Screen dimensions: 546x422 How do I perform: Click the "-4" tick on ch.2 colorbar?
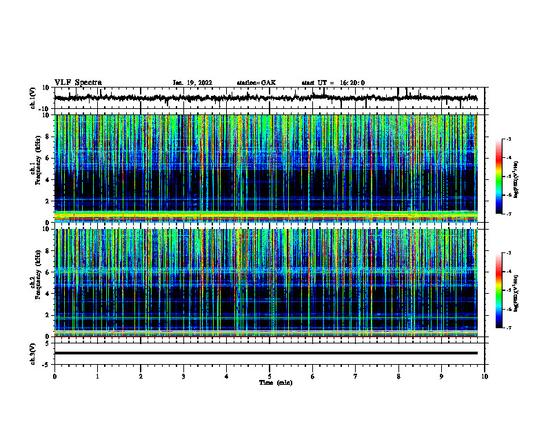point(509,272)
